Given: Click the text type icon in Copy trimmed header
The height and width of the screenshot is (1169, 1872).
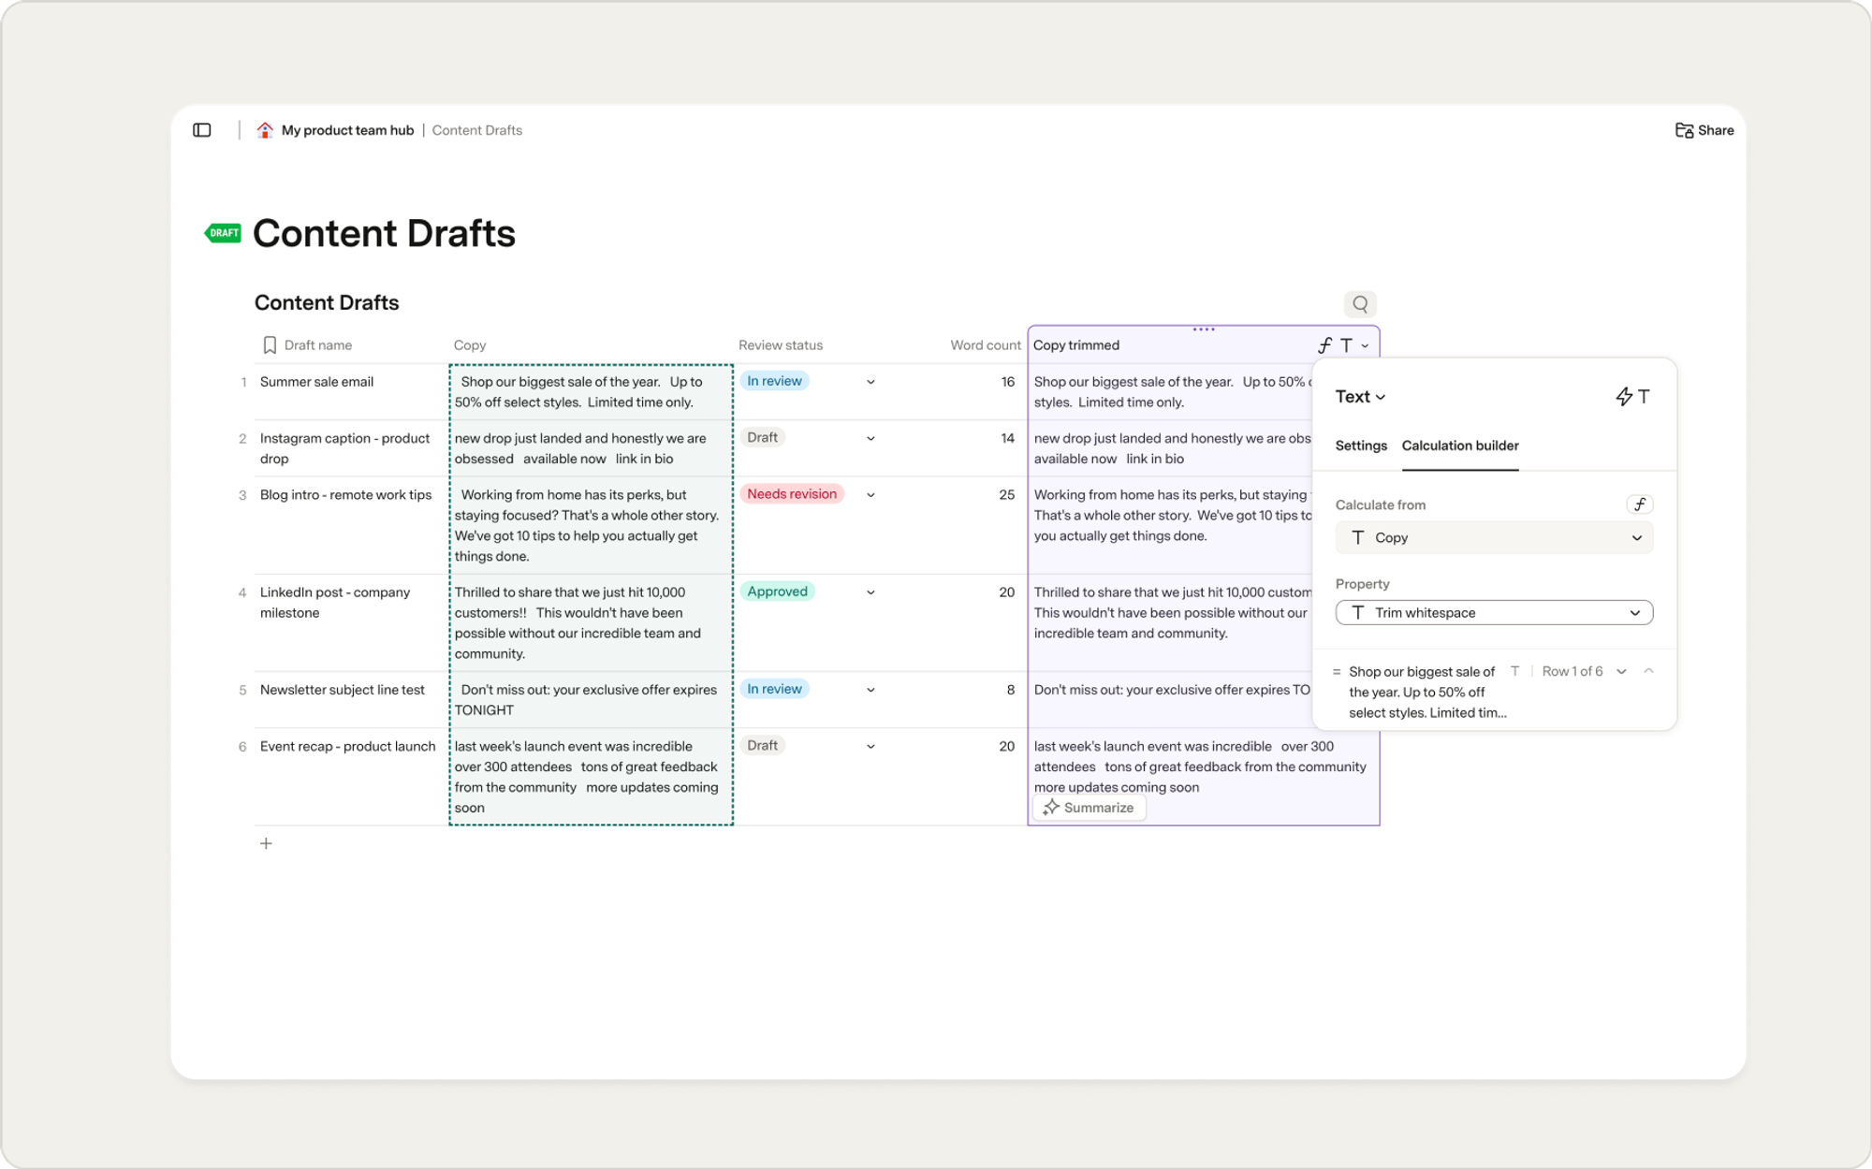Looking at the screenshot, I should (1346, 345).
